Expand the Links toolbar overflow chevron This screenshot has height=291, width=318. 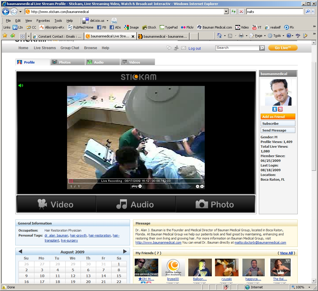point(314,26)
